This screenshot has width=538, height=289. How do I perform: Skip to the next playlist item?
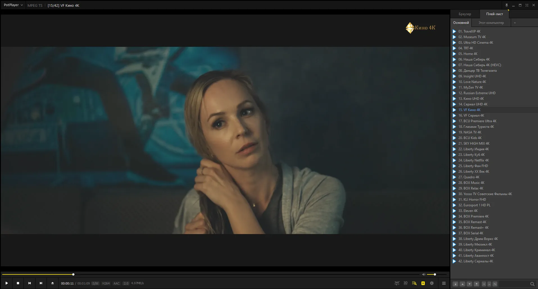pyautogui.click(x=41, y=283)
